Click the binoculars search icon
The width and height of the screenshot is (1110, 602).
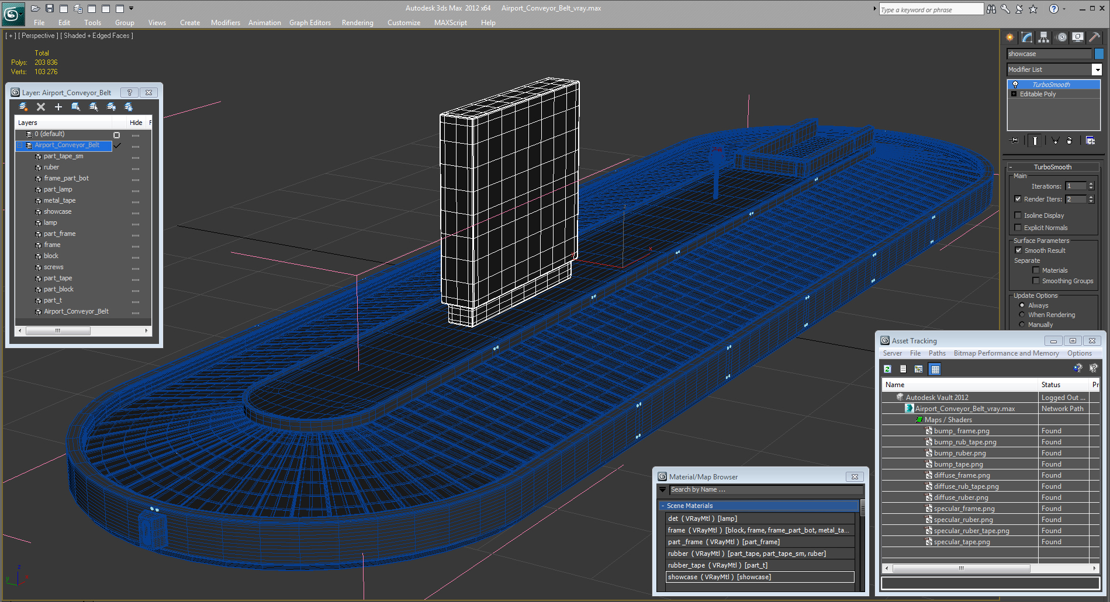[991, 9]
